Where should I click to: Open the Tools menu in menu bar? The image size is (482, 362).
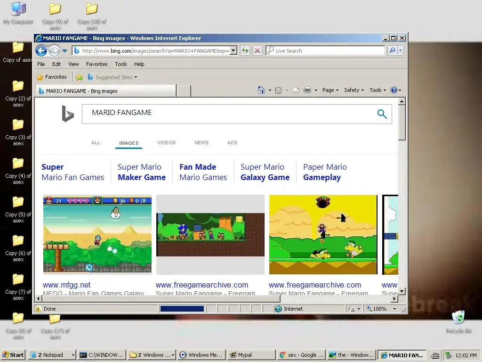pos(121,64)
